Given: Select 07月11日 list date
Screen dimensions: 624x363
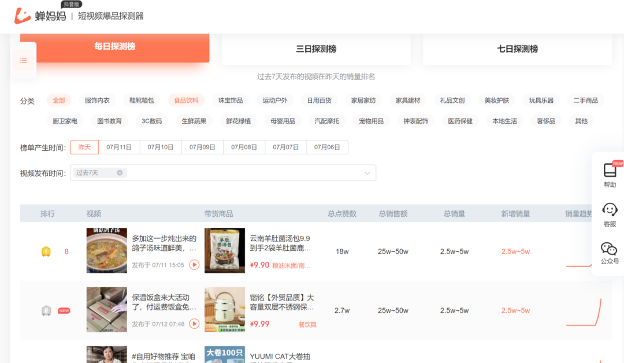Looking at the screenshot, I should [119, 147].
